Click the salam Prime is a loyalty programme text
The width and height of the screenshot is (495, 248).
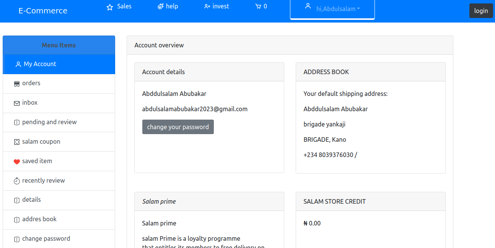click(x=191, y=238)
